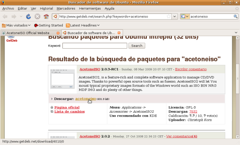The image size is (240, 145).
Task: Open Lista de cambios link
Action: [70, 112]
